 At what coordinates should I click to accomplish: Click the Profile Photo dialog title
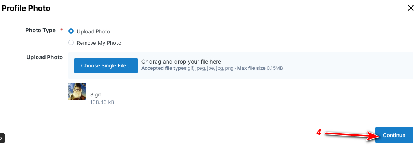(26, 8)
